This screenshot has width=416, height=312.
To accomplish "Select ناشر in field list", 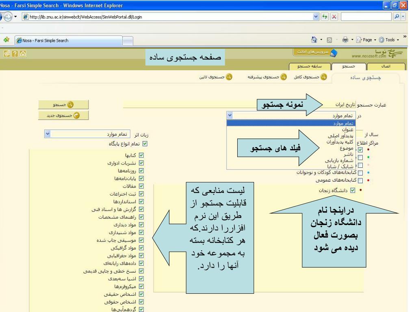I will tap(291, 154).
